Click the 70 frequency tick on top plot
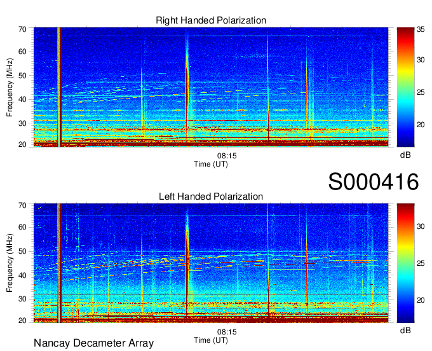432x351 pixels. (x=22, y=29)
